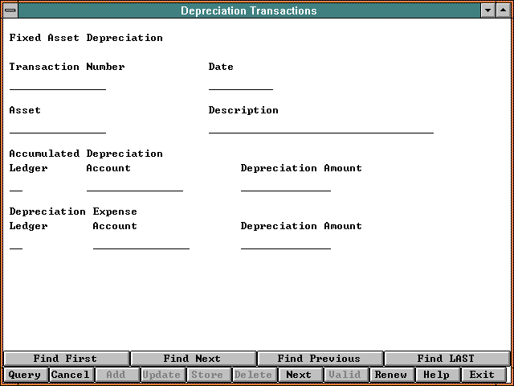Viewport: 514px width, 386px height.
Task: Click into the Date field
Action: [241, 83]
